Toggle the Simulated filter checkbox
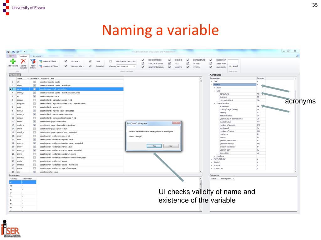321x240 pixels. [90, 66]
